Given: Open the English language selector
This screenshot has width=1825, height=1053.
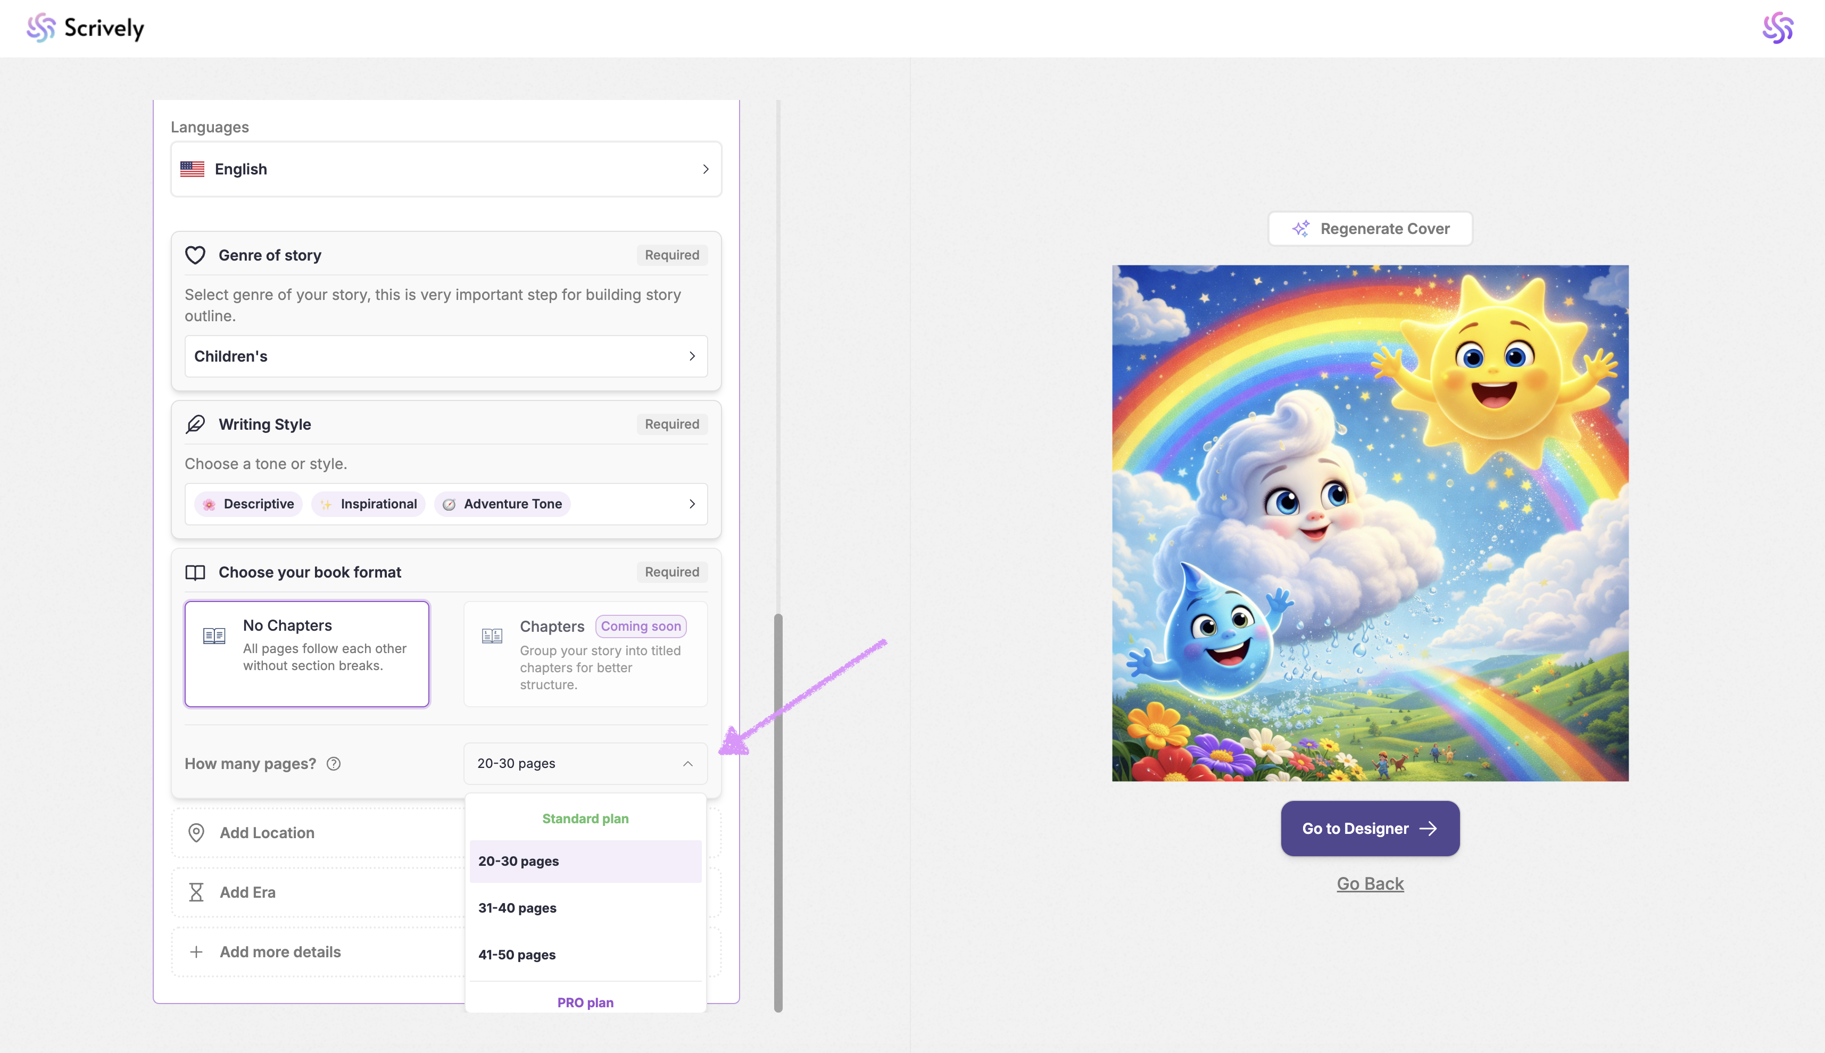Looking at the screenshot, I should tap(445, 169).
